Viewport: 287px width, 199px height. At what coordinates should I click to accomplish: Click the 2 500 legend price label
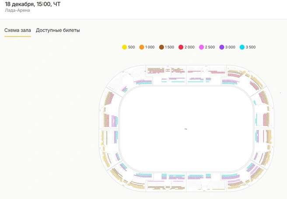210,47
